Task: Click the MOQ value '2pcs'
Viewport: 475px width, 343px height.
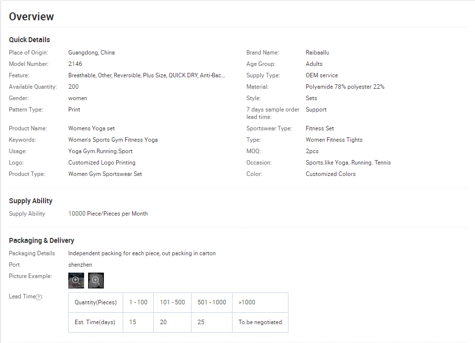Action: pos(312,151)
